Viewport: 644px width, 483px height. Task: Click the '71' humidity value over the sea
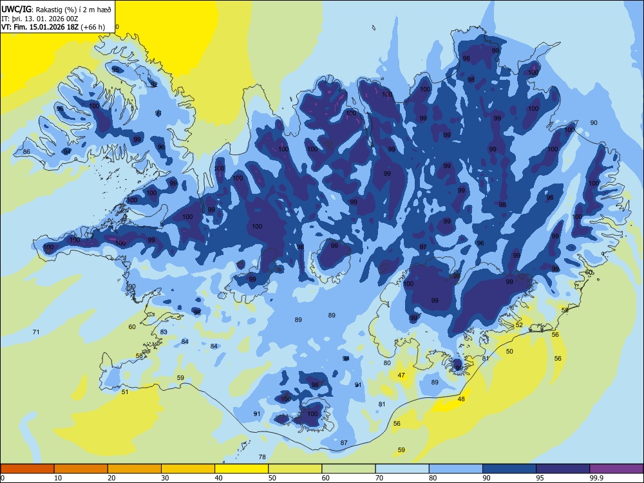coord(36,332)
